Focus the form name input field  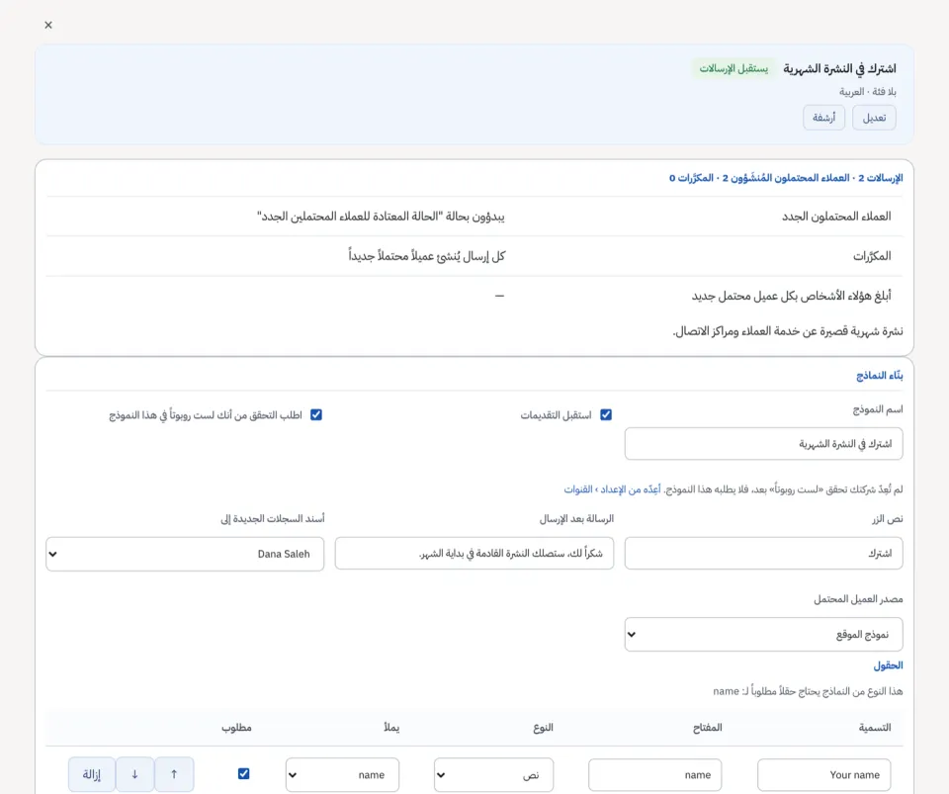(x=763, y=444)
